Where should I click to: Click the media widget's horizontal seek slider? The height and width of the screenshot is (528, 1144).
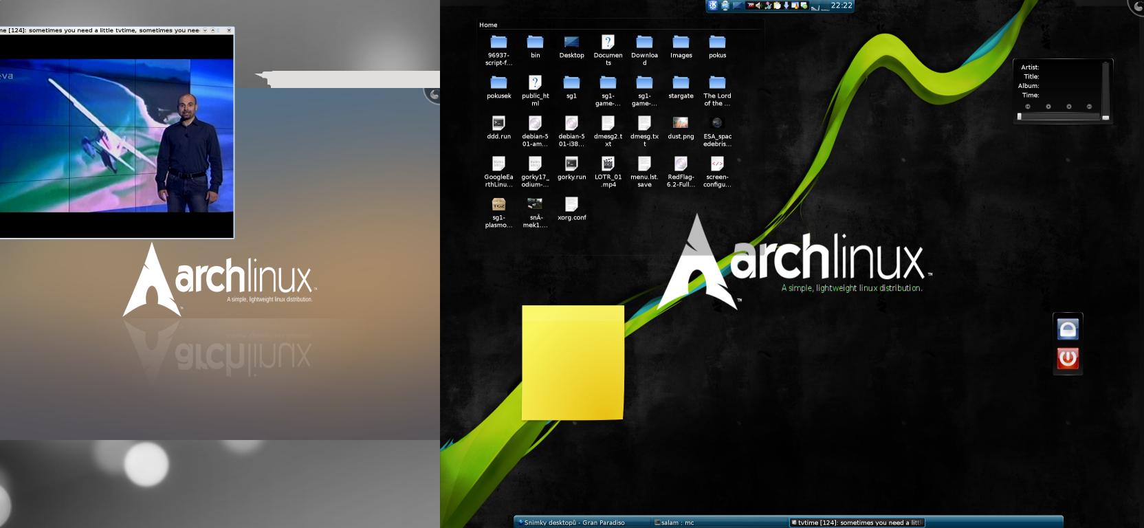[1059, 117]
